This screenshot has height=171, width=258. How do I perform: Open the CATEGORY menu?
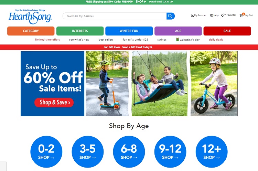(31, 31)
